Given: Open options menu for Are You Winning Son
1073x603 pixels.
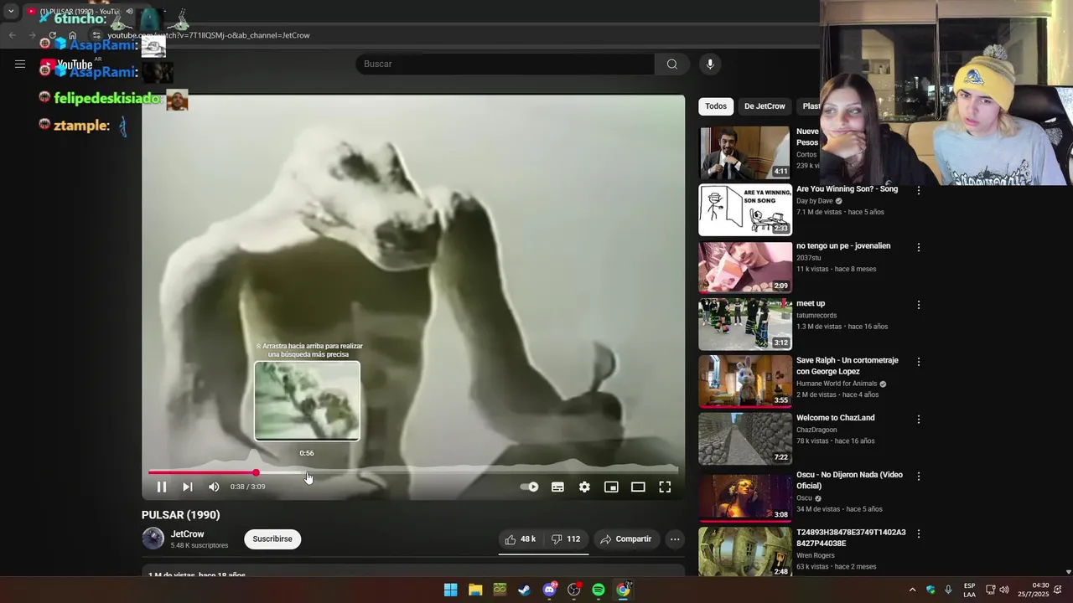Looking at the screenshot, I should [x=919, y=190].
